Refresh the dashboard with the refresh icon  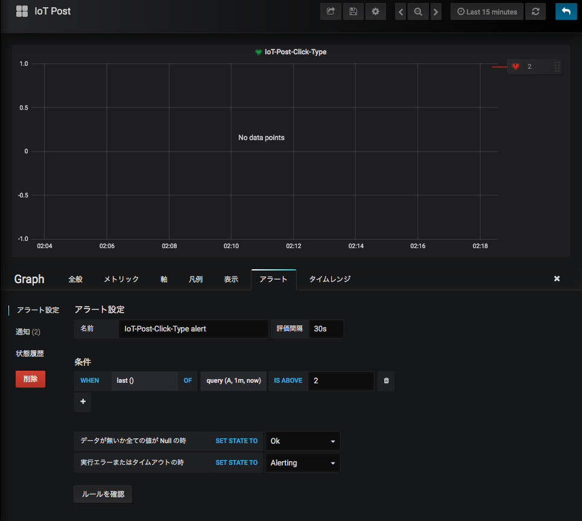pos(536,11)
